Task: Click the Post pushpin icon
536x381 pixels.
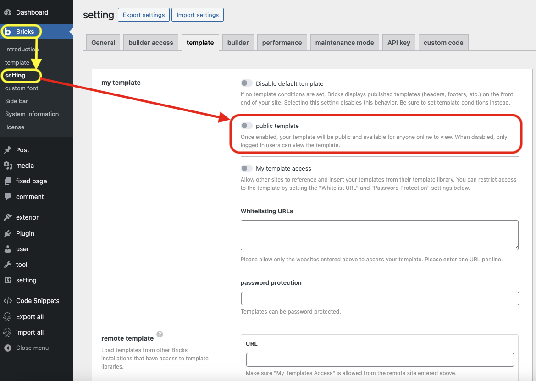Action: pyautogui.click(x=8, y=150)
